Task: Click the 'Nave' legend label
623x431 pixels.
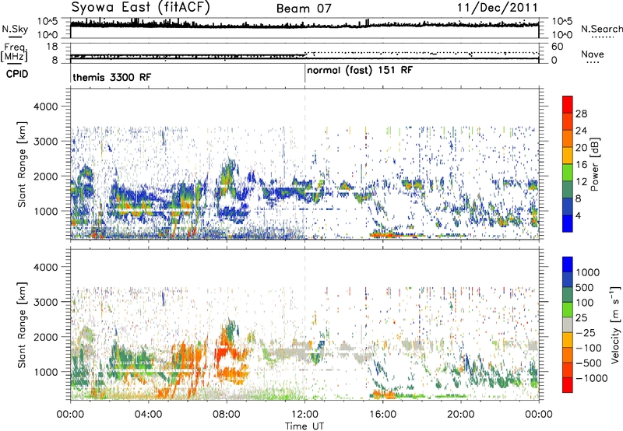Action: click(593, 54)
